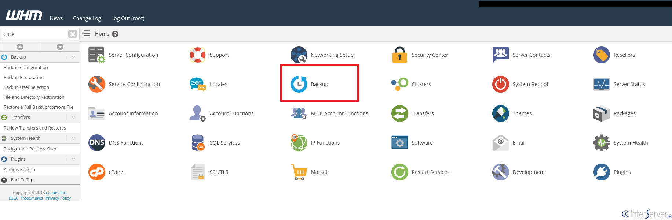
Task: Clear the search box with X button
Action: point(73,34)
